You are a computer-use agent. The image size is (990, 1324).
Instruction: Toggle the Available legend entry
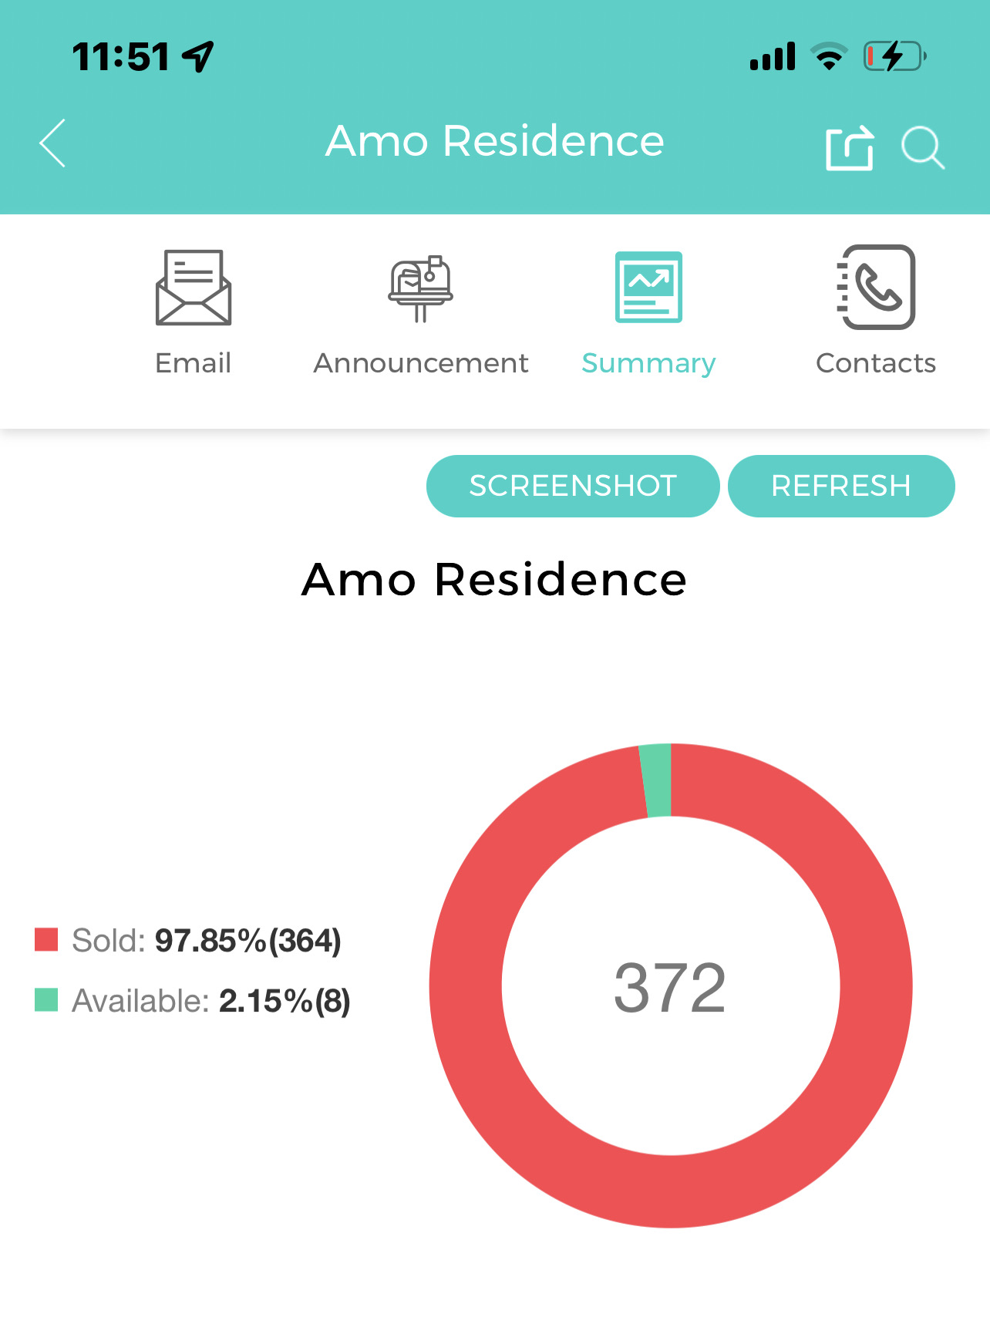193,1001
